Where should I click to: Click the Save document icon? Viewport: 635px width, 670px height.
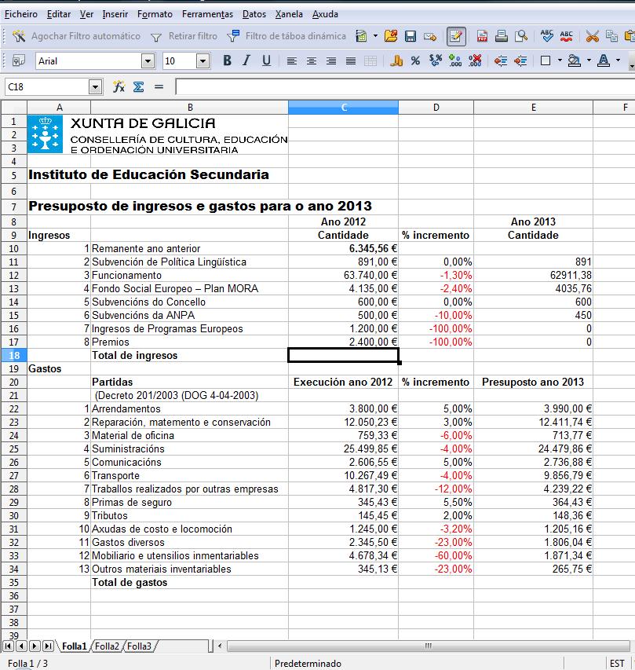[x=410, y=36]
